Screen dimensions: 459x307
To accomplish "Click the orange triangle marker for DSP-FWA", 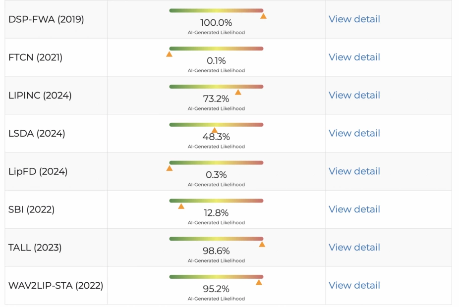I will tap(263, 16).
